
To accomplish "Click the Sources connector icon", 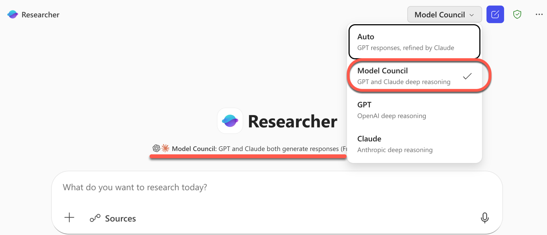I will pos(95,218).
